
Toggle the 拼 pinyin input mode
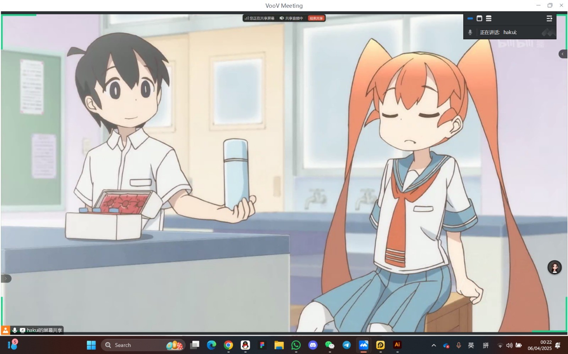click(486, 345)
